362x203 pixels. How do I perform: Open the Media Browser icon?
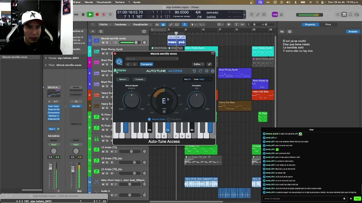(357, 14)
